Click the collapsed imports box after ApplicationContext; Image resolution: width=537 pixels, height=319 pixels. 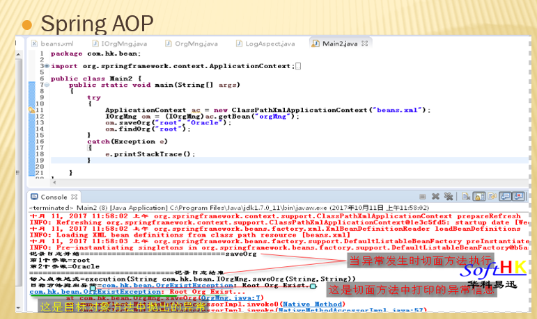[298, 66]
